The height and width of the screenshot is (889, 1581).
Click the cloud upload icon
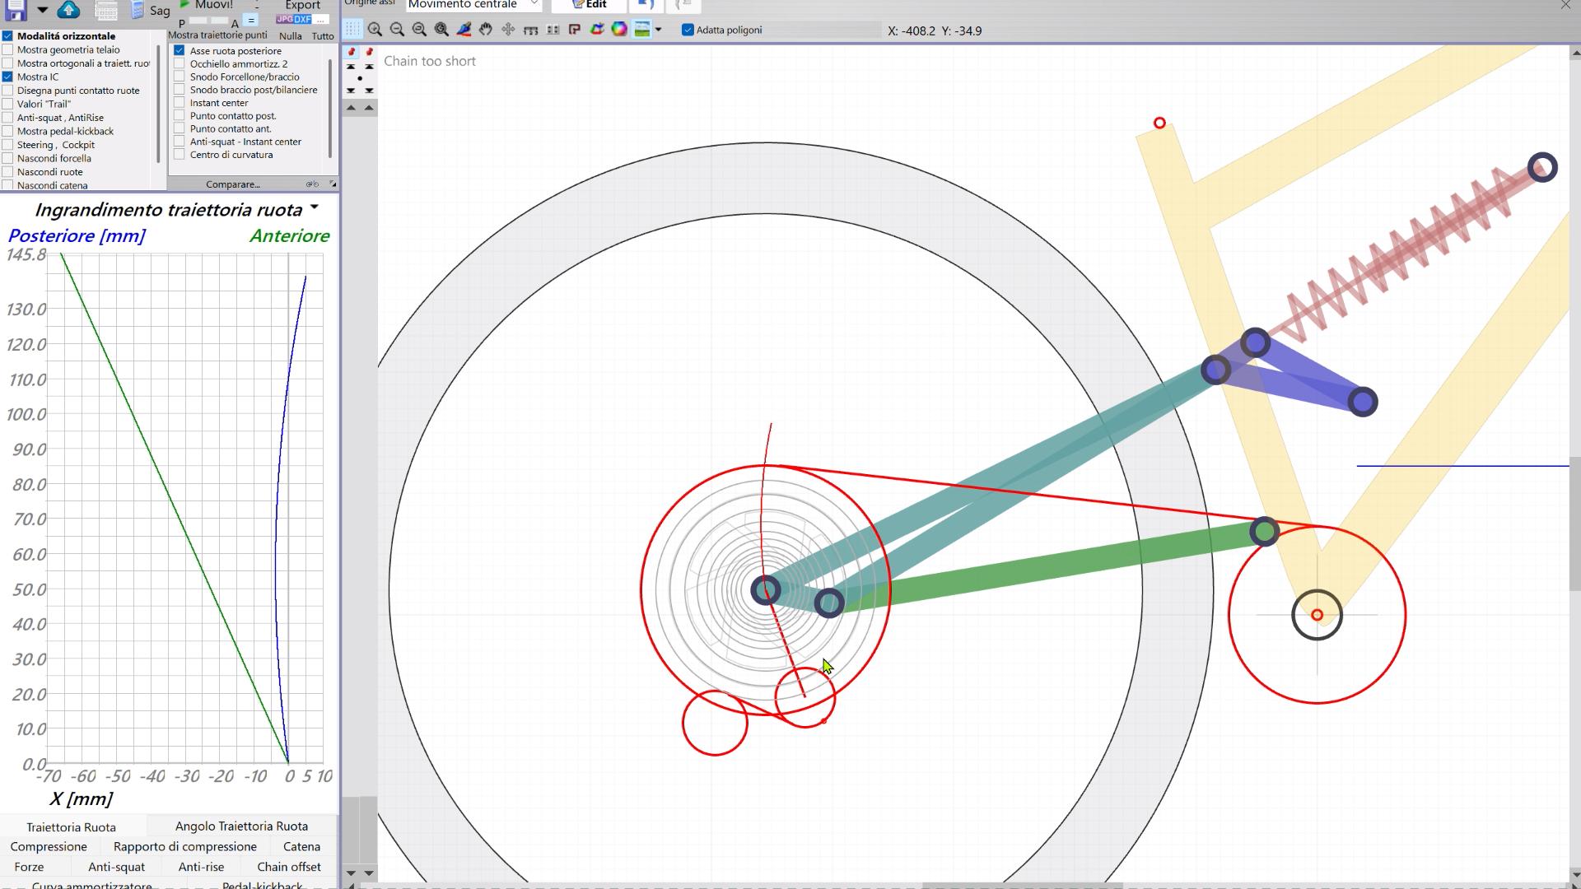(x=69, y=9)
